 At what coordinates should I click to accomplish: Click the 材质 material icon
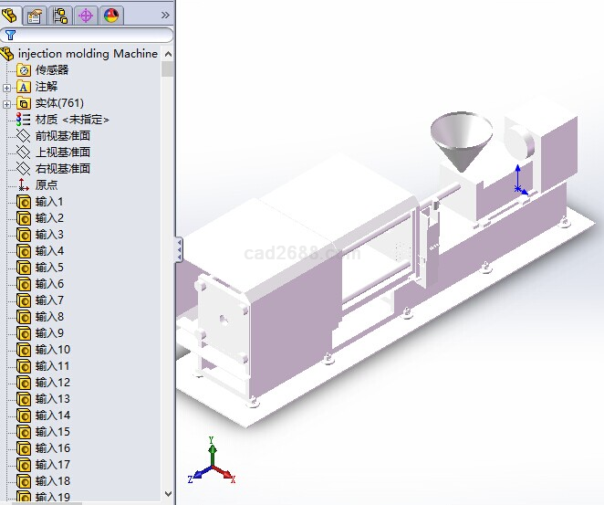pos(24,120)
